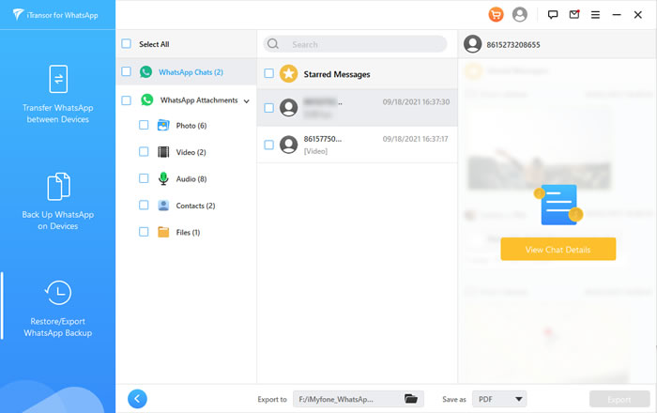The image size is (657, 413).
Task: Click the contact avatar beside 8615273208655
Action: click(x=473, y=44)
